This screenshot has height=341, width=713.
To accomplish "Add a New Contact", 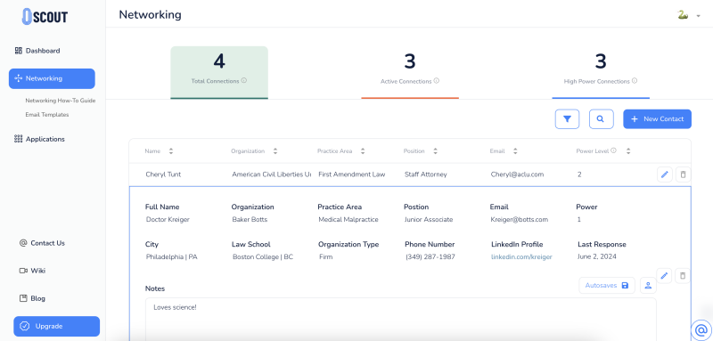I will pos(657,119).
